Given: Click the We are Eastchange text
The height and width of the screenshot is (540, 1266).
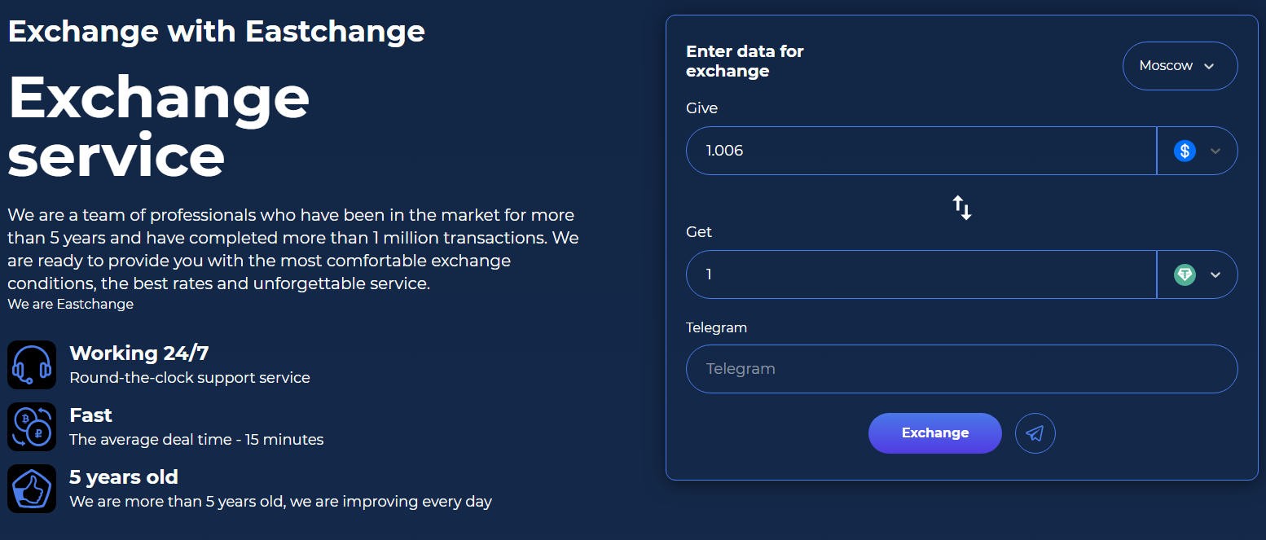Looking at the screenshot, I should tap(71, 304).
